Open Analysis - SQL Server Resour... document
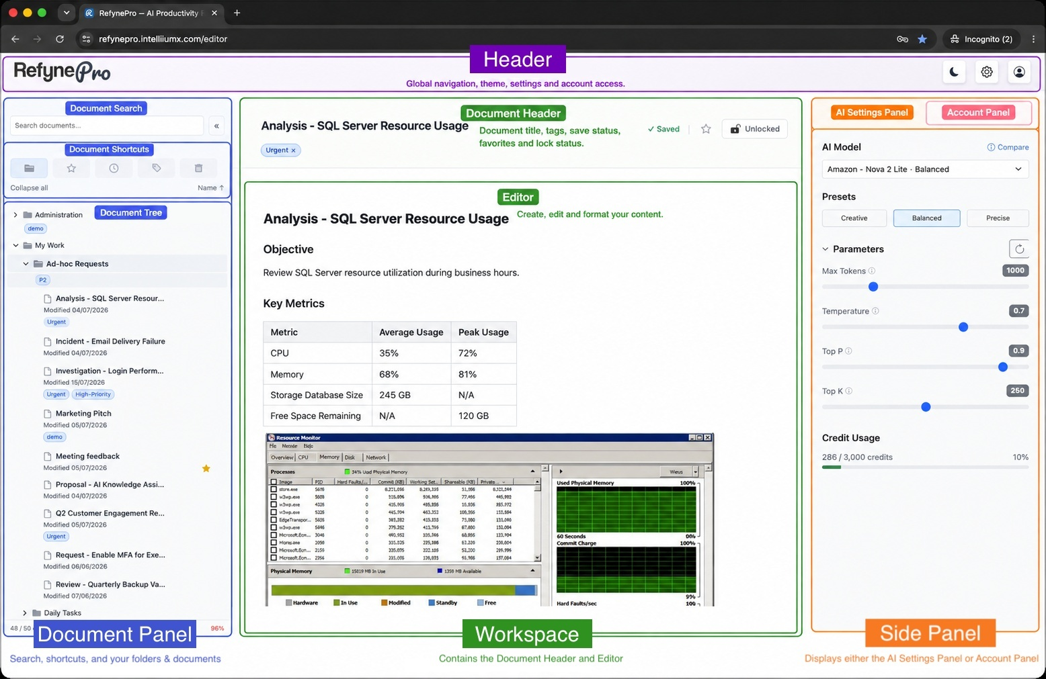This screenshot has height=679, width=1046. 110,298
